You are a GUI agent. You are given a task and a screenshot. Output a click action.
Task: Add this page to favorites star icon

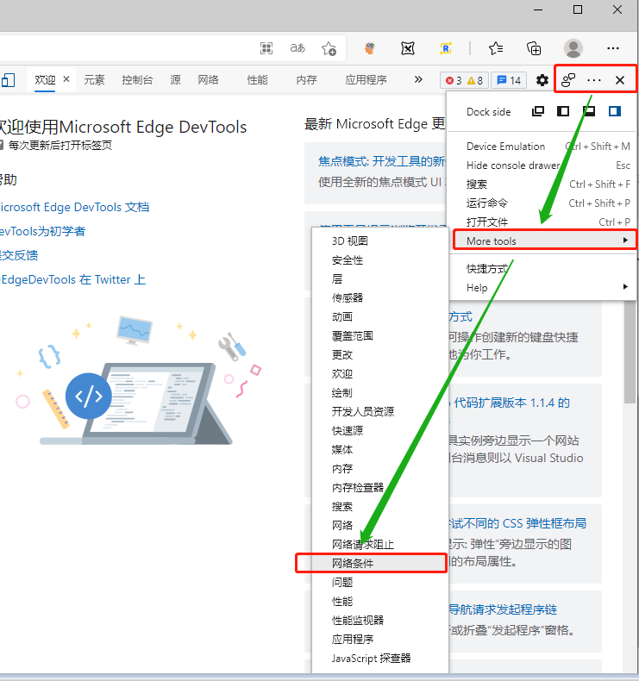329,48
